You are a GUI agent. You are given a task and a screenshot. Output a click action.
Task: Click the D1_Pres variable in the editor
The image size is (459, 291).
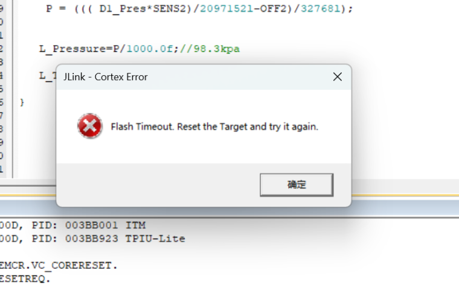pos(123,9)
